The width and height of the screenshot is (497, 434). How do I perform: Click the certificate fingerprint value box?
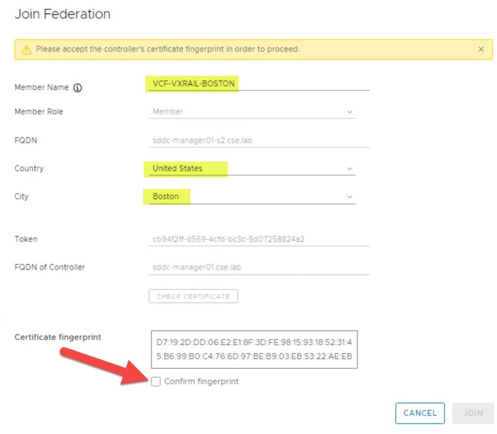(254, 349)
